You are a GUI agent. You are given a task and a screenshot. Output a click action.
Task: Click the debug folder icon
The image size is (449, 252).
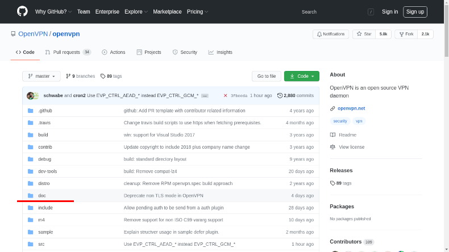tap(30, 159)
